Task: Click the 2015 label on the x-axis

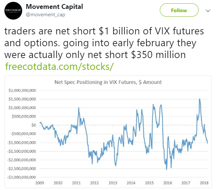Action: point(149,183)
